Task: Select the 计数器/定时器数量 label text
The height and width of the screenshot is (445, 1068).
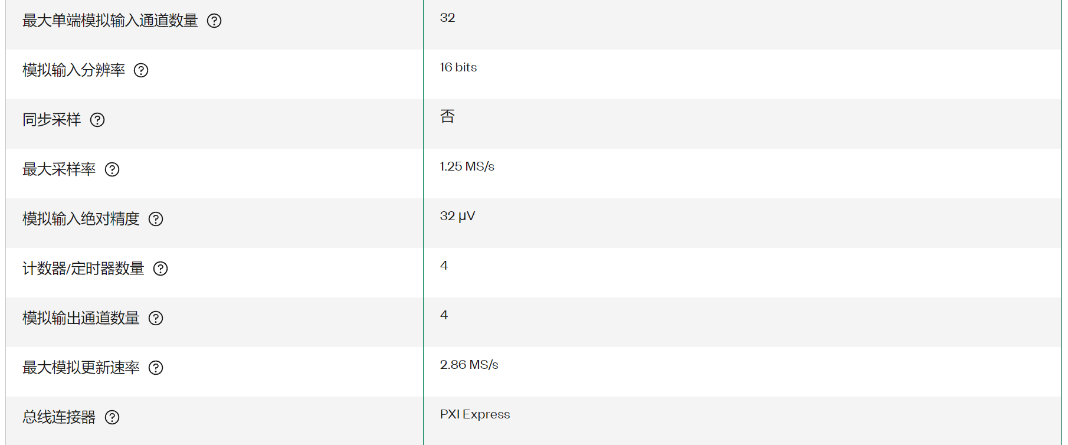Action: (83, 269)
